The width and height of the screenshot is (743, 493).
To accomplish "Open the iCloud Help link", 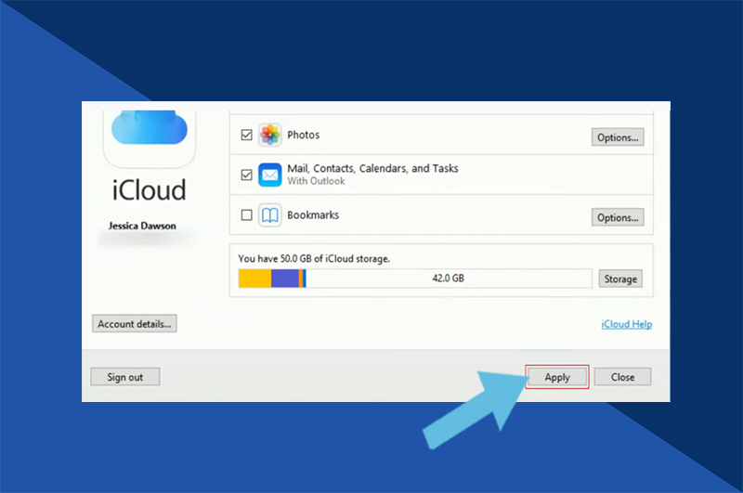I will [626, 324].
